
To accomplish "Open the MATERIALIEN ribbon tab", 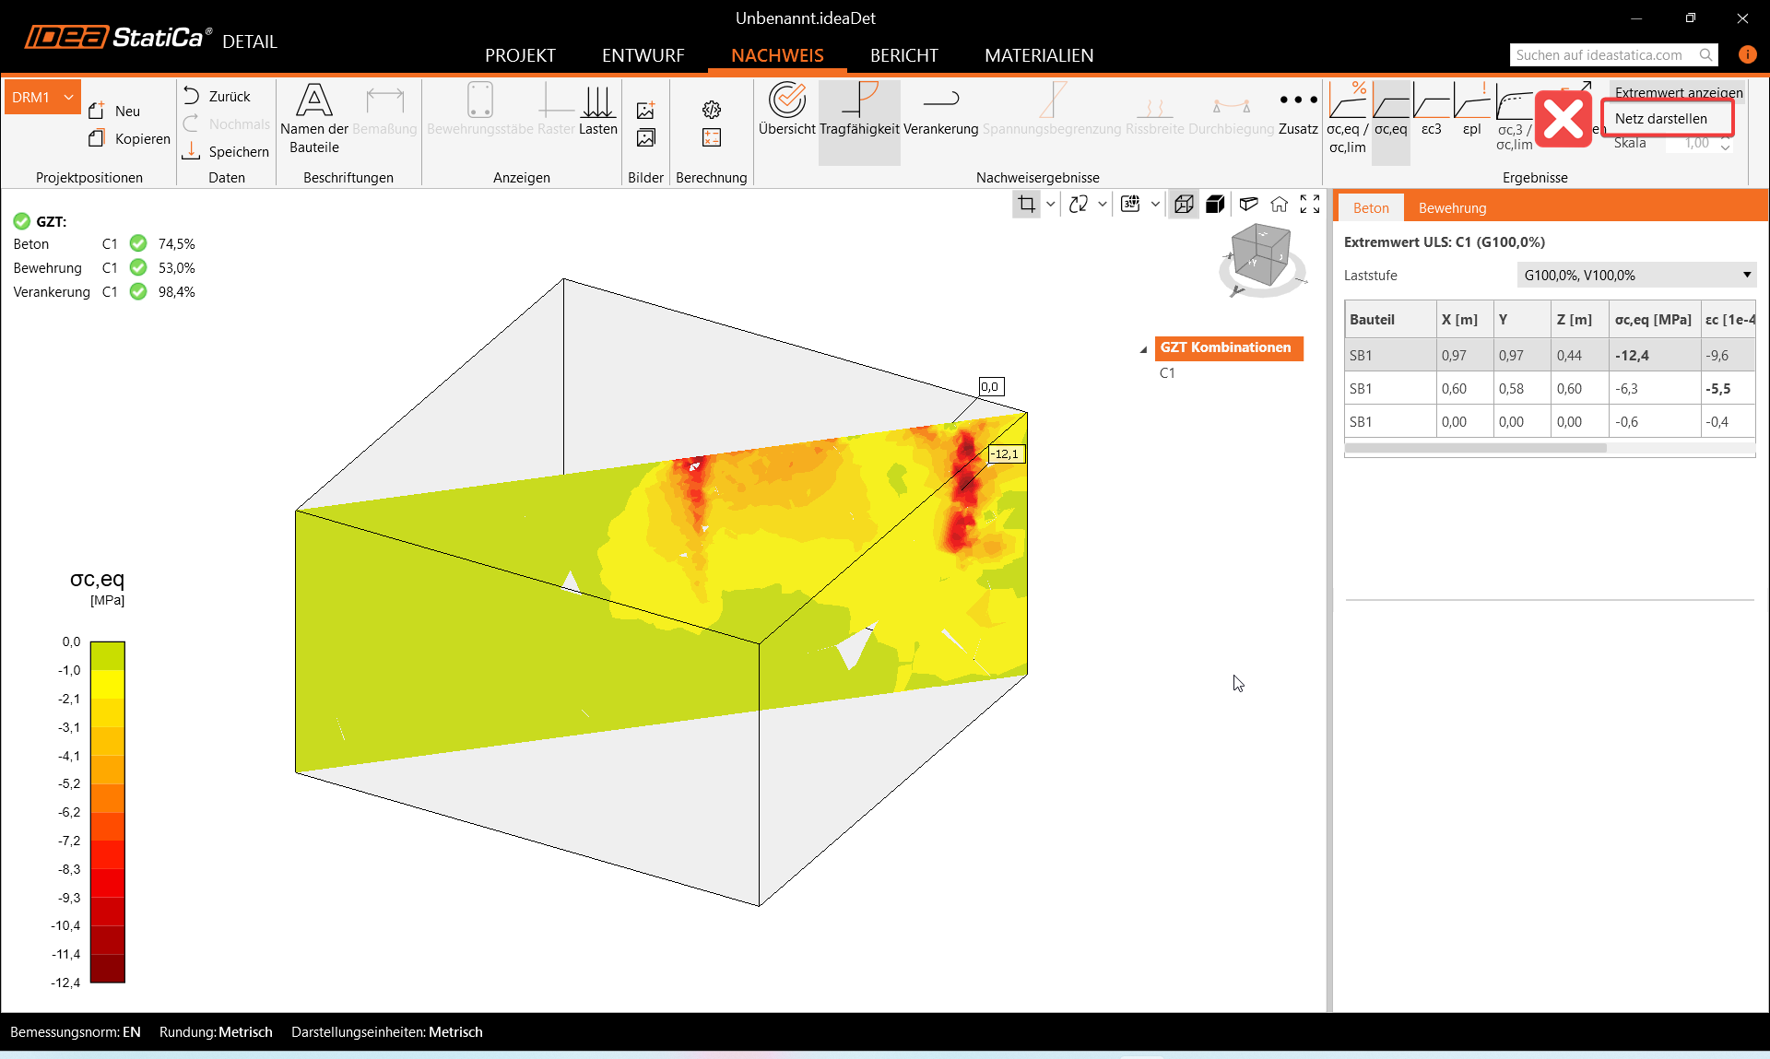I will pyautogui.click(x=1038, y=55).
